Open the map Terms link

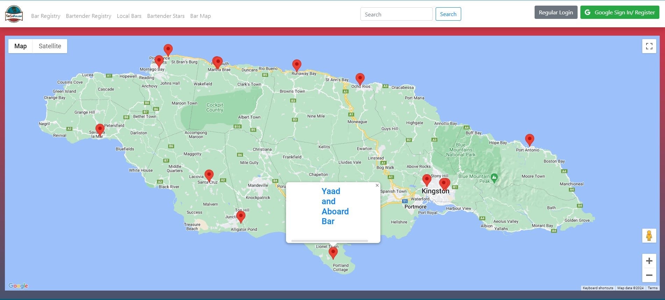[x=652, y=288]
